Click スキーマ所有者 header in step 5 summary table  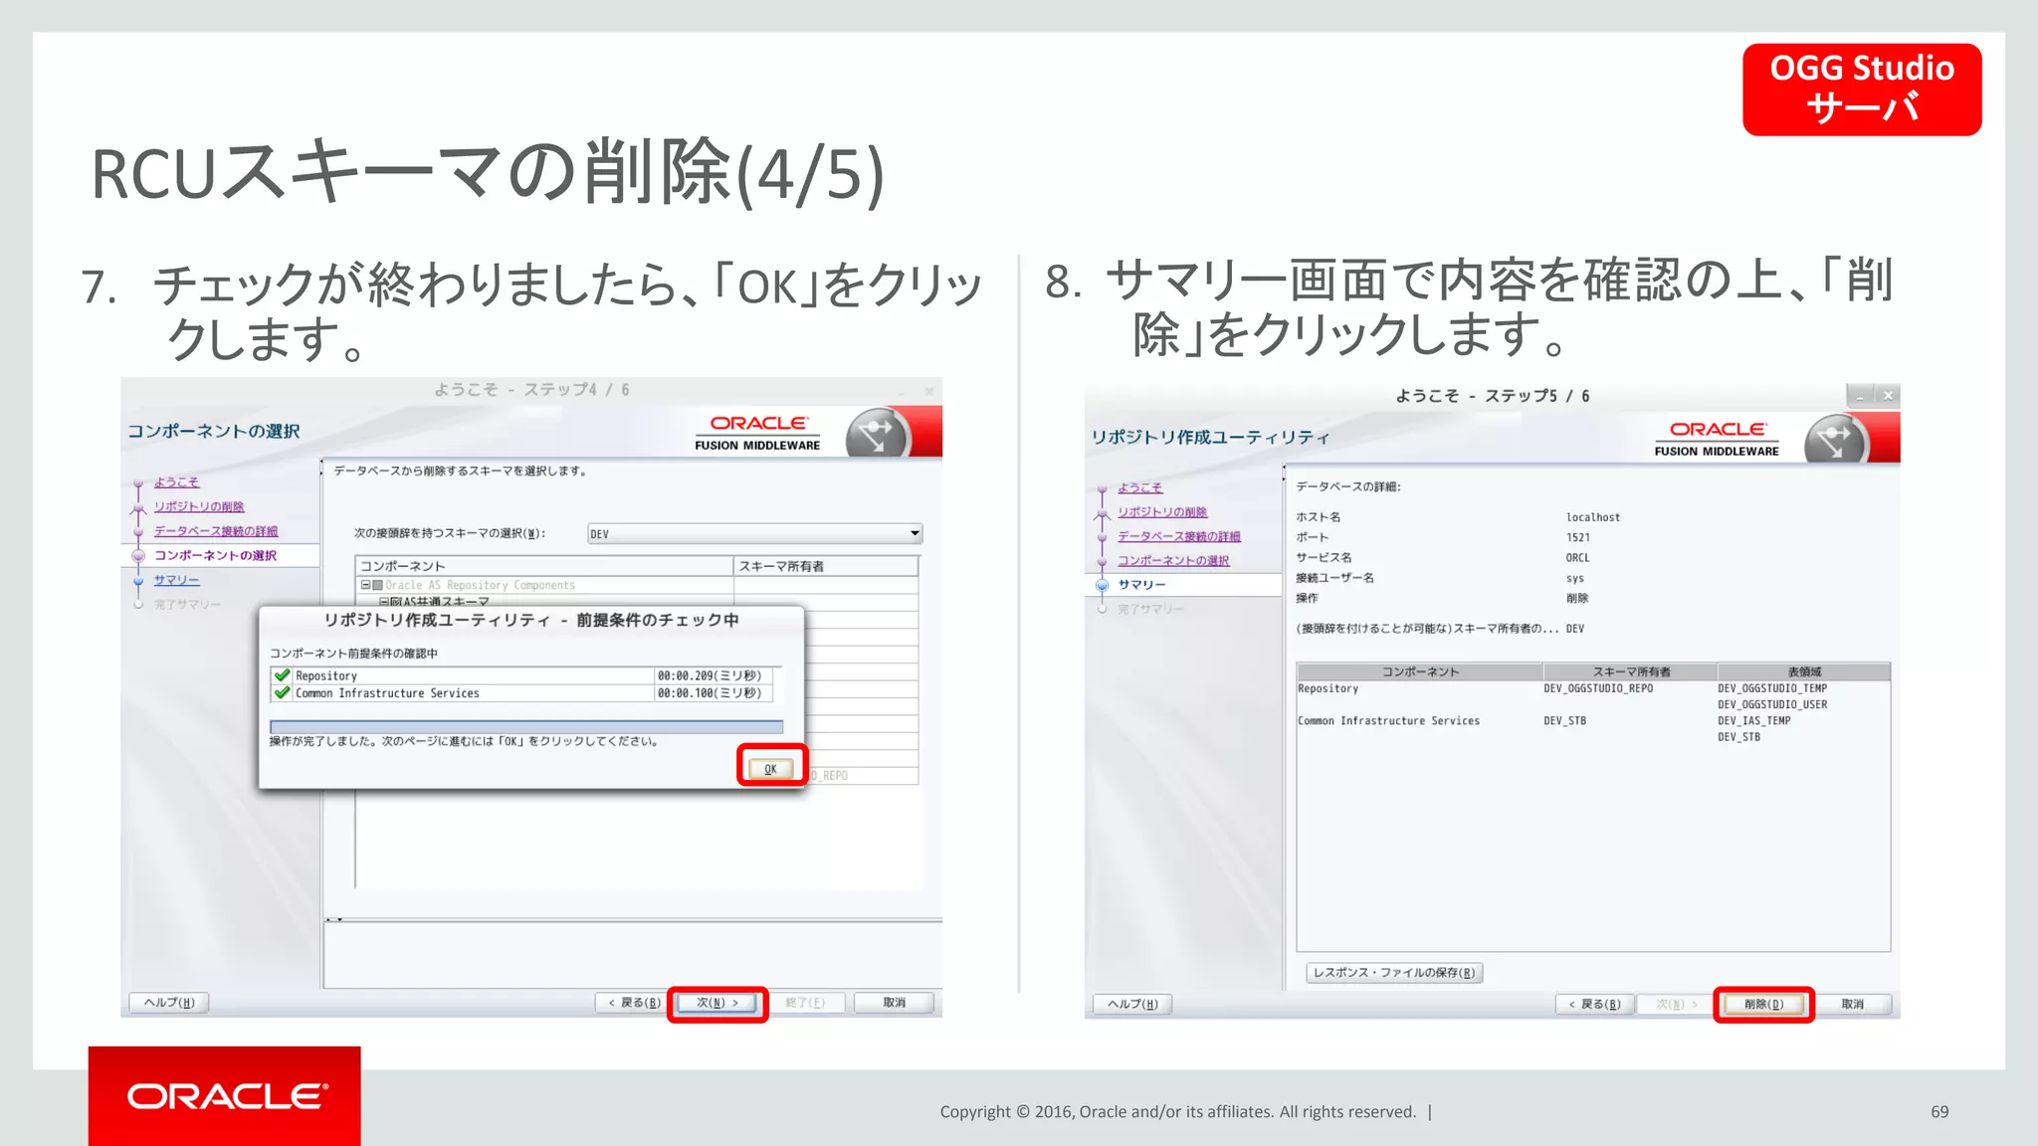click(1630, 672)
